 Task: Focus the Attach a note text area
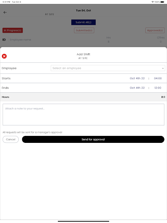coord(83,115)
